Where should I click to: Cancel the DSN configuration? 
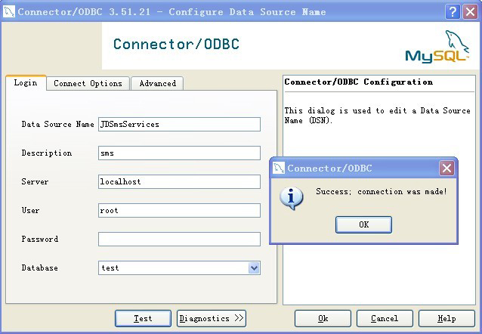click(x=385, y=318)
